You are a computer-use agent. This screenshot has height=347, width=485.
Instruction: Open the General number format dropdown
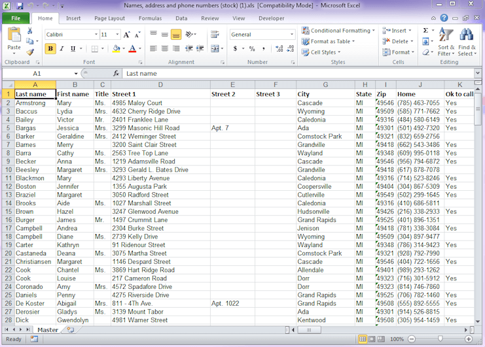click(292, 35)
